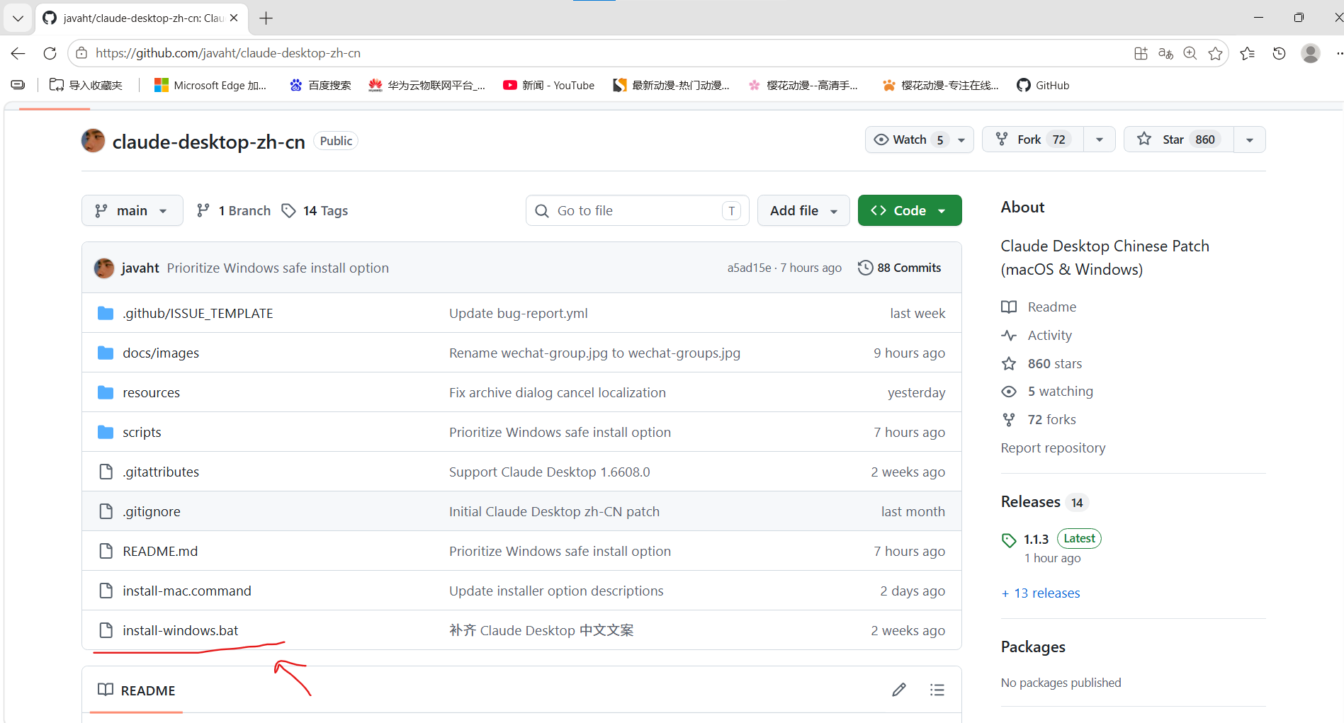Open the resources folder
Screen dimensions: 1344x723
click(x=152, y=392)
